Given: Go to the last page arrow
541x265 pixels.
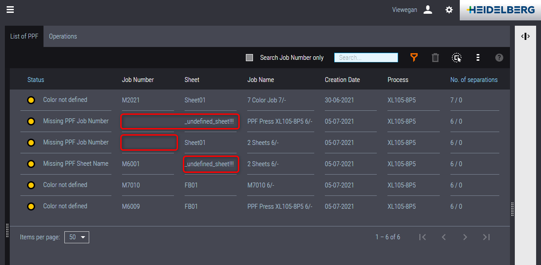Looking at the screenshot, I should coord(486,237).
